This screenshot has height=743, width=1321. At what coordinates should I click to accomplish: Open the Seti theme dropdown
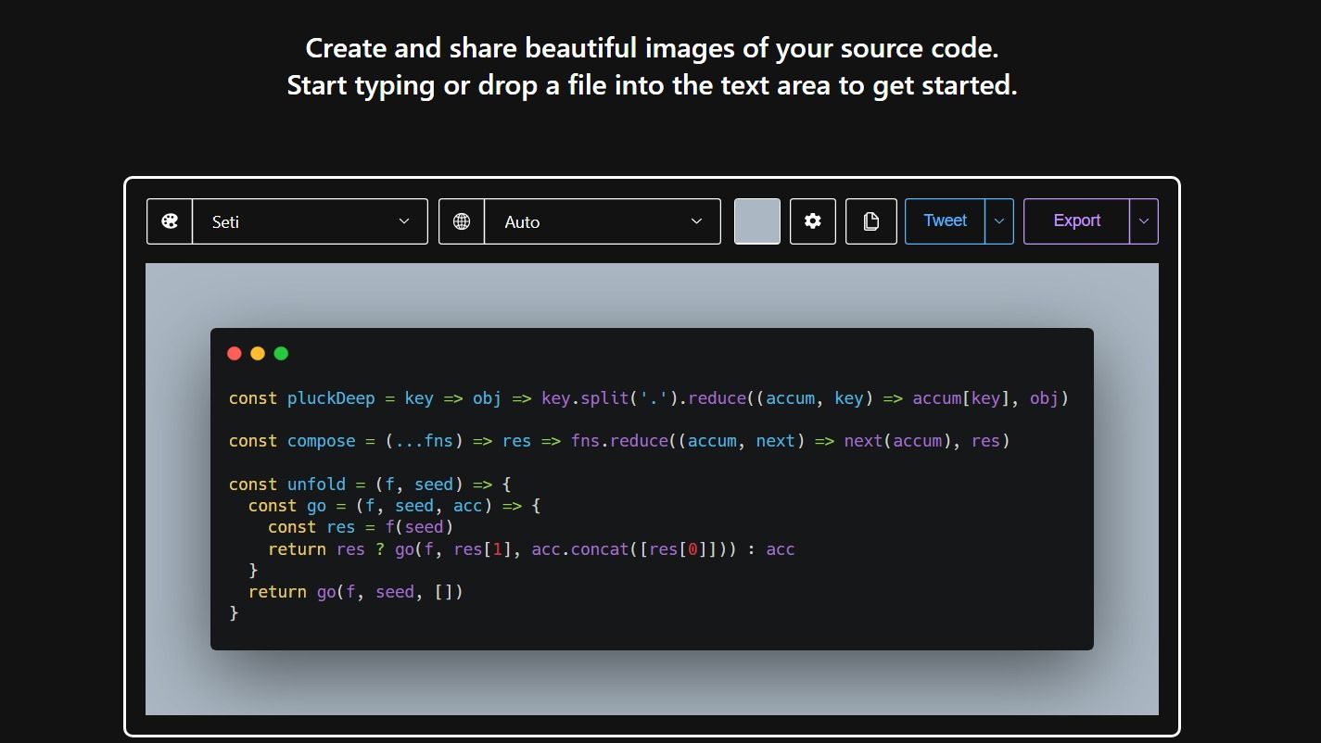(310, 220)
